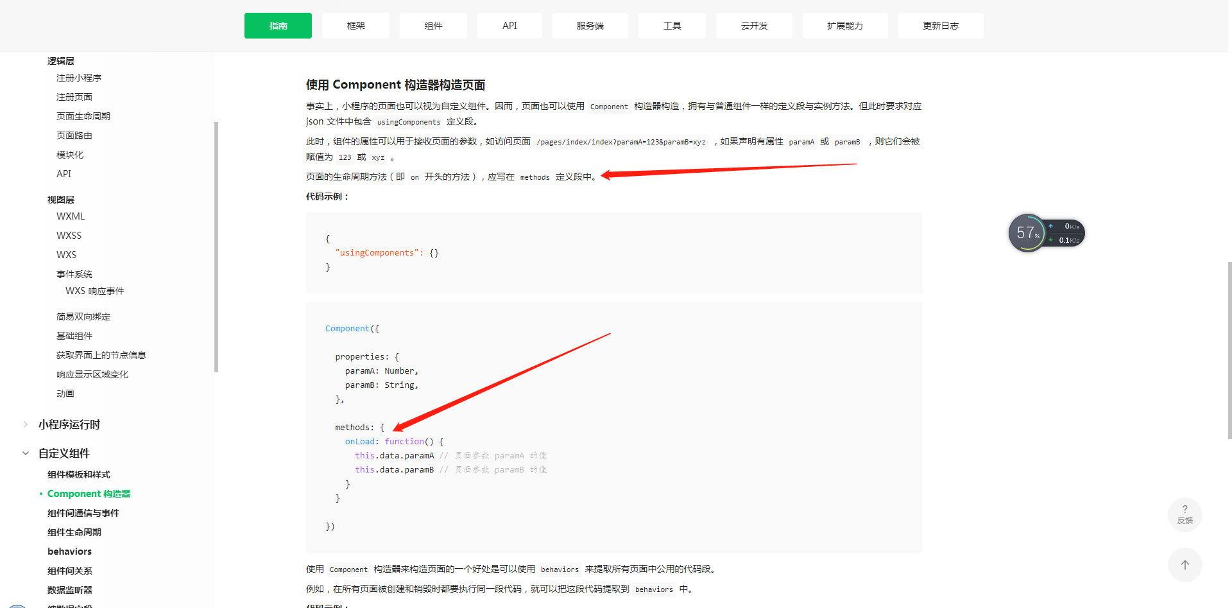Click the methods: { code line
This screenshot has width=1232, height=608.
[359, 428]
